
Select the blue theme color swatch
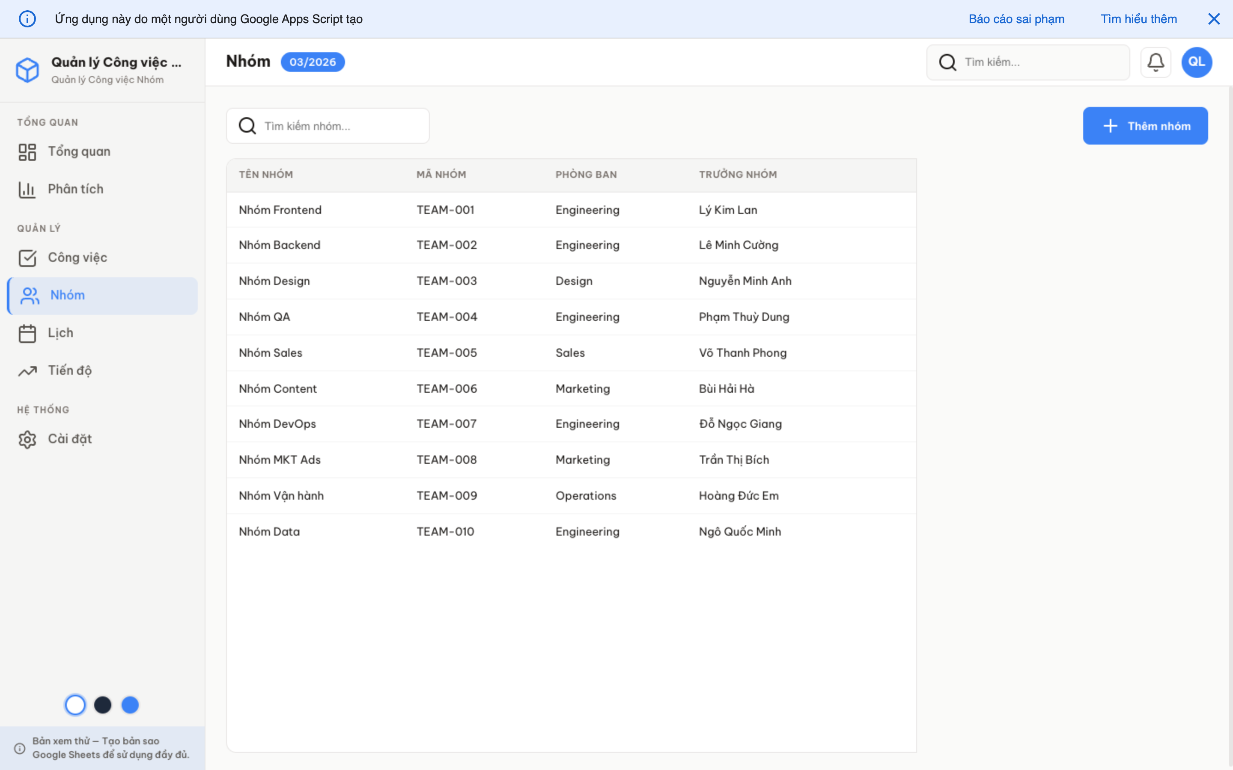click(131, 705)
